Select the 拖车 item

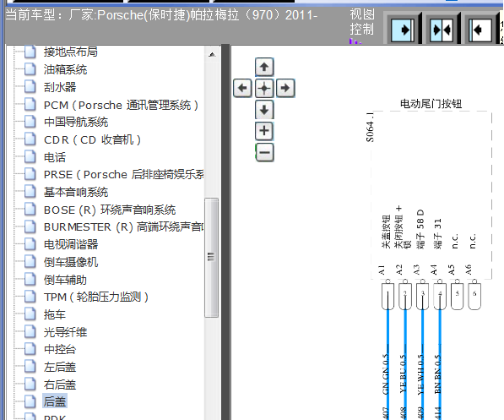(55, 314)
